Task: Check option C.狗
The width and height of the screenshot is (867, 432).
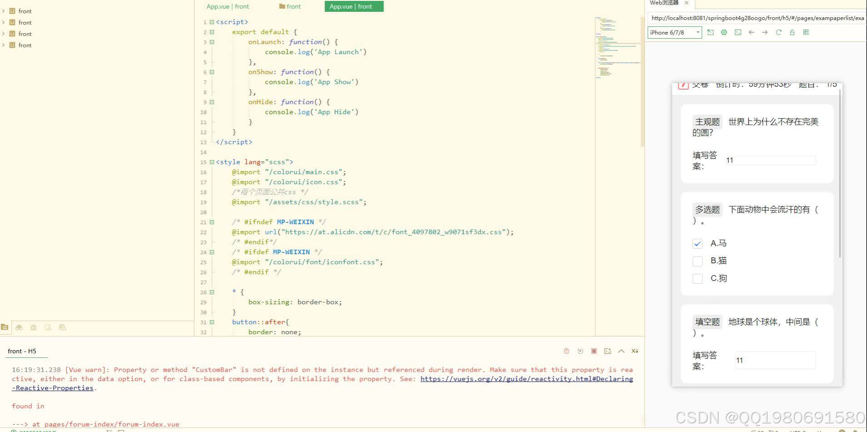Action: click(698, 278)
